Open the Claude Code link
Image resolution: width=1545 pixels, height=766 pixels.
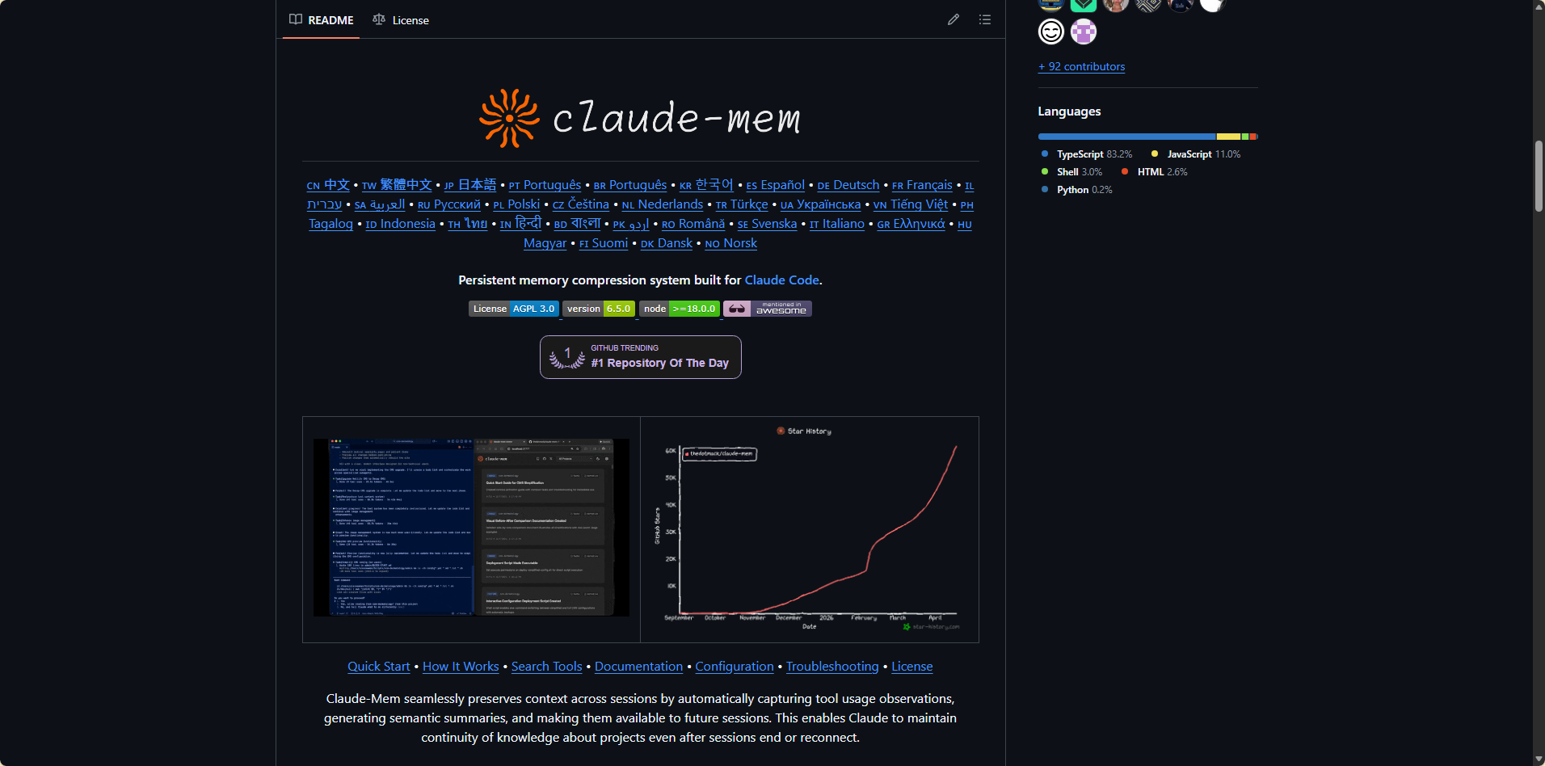coord(781,280)
